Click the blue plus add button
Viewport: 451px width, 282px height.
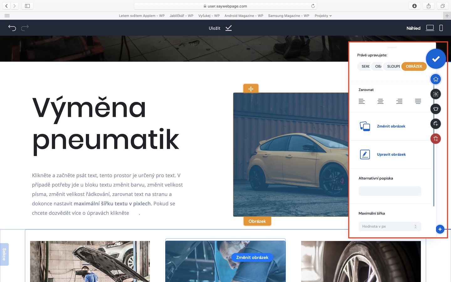440,229
